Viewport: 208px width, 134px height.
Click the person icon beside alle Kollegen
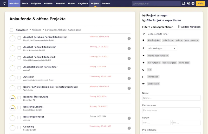143,48
